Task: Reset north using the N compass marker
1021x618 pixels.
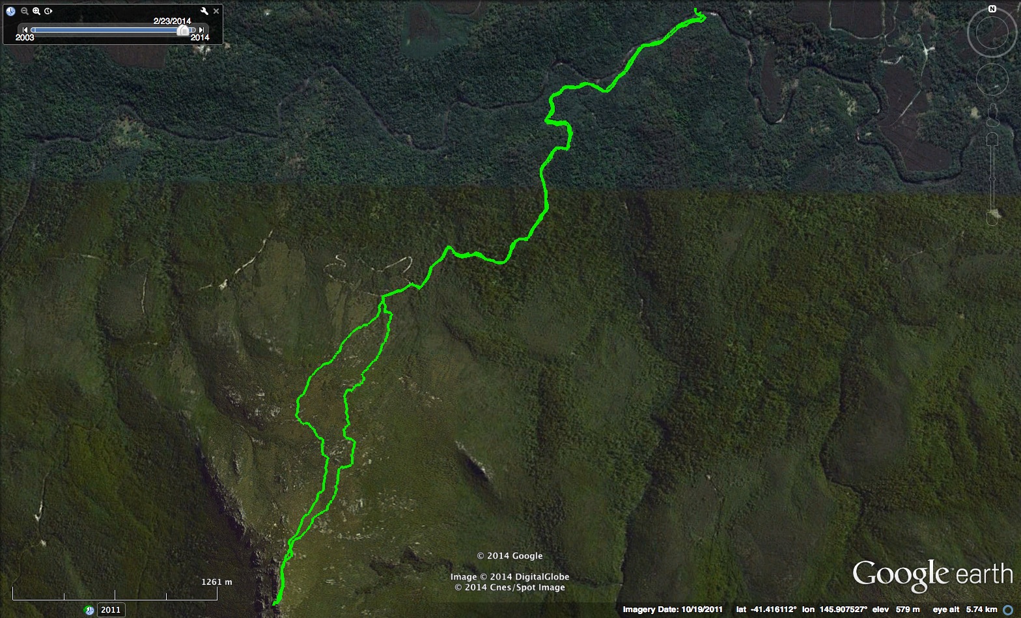Action: point(992,9)
